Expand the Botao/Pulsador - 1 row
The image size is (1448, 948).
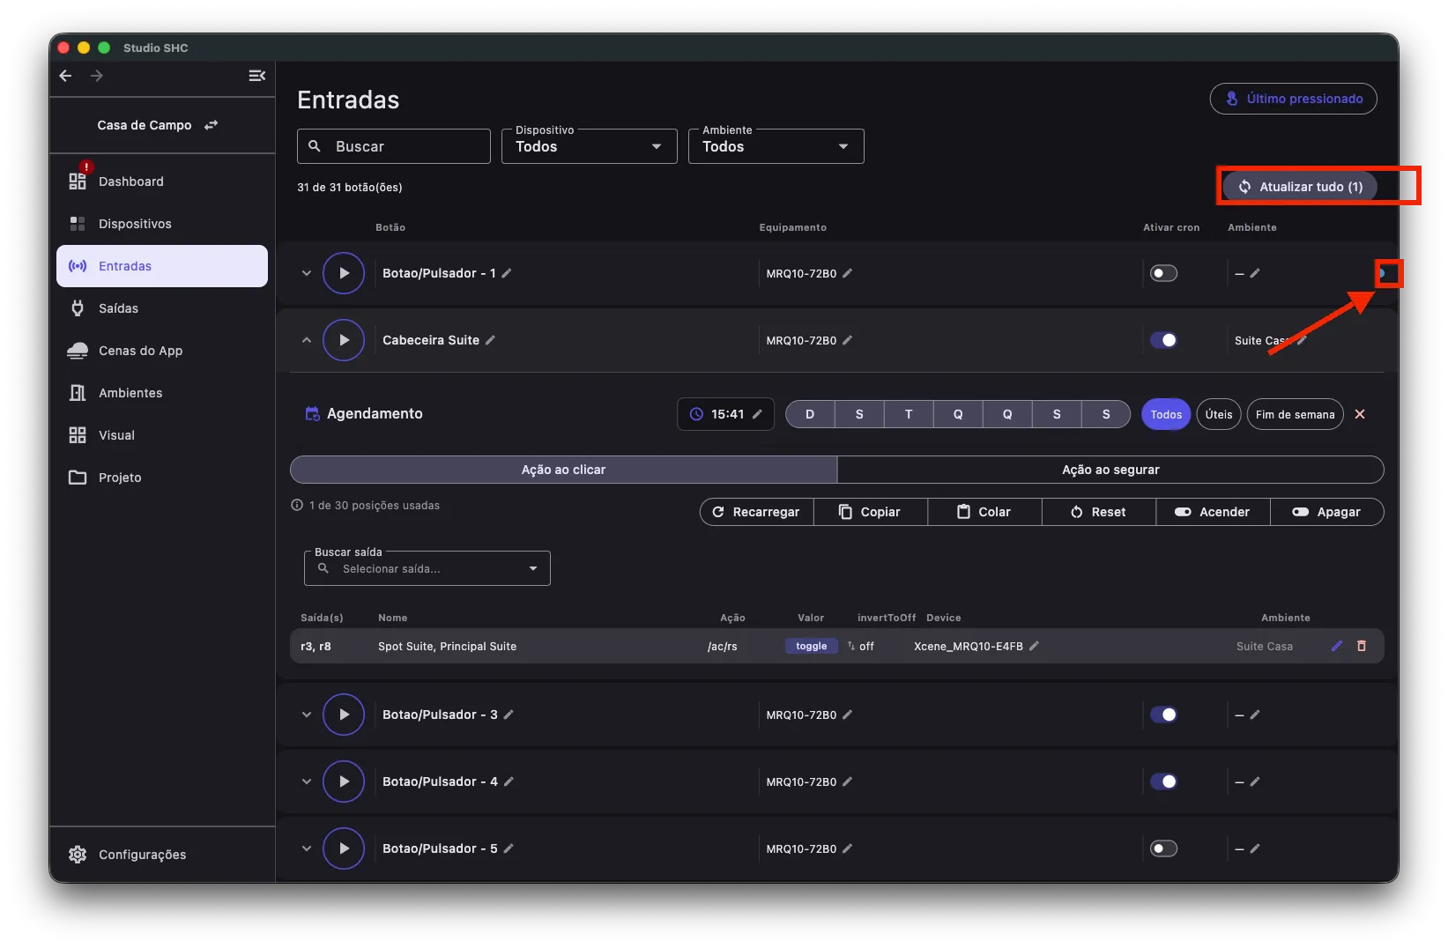(307, 273)
